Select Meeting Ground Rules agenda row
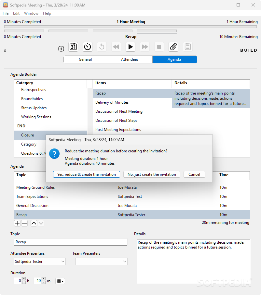Image resolution: width=261 pixels, height=295 pixels. click(132, 187)
